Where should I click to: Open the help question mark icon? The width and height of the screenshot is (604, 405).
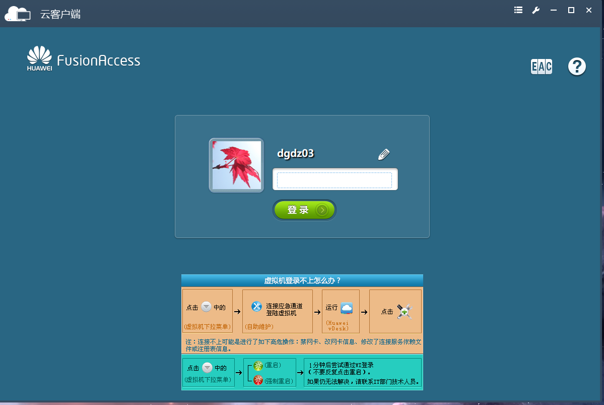point(577,67)
